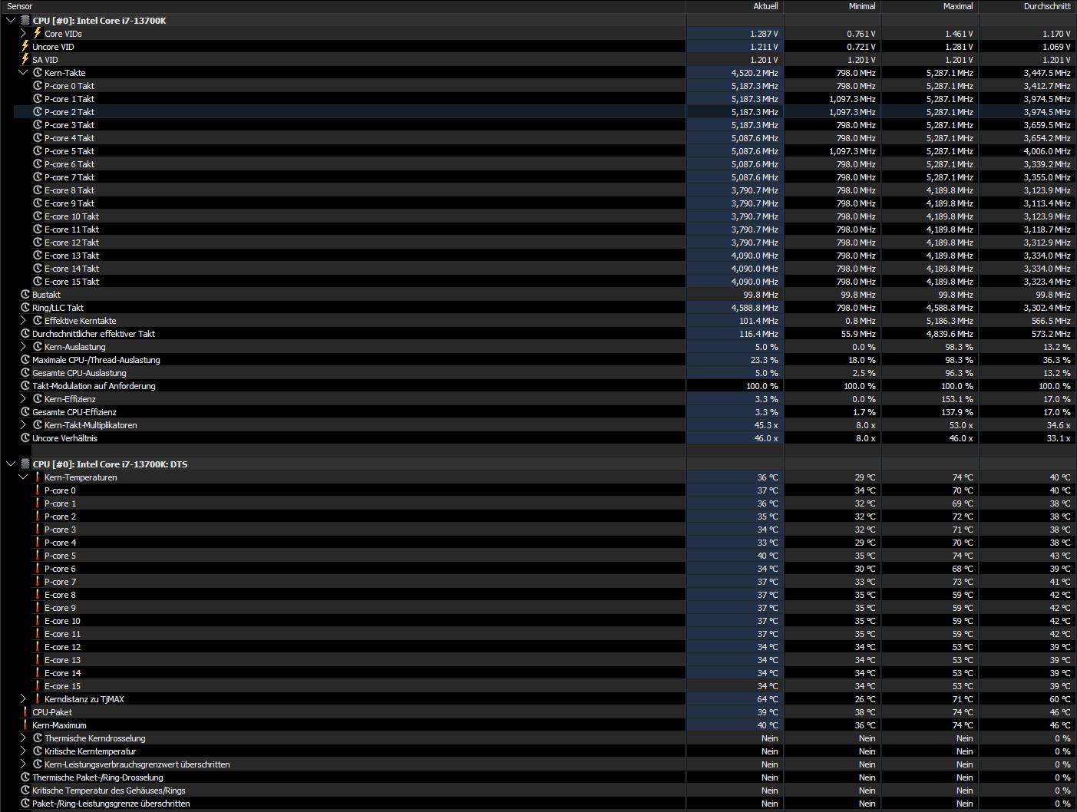The image size is (1077, 812).
Task: Click the thermometer icon of Kern-Temperaturen
Action: tap(38, 477)
